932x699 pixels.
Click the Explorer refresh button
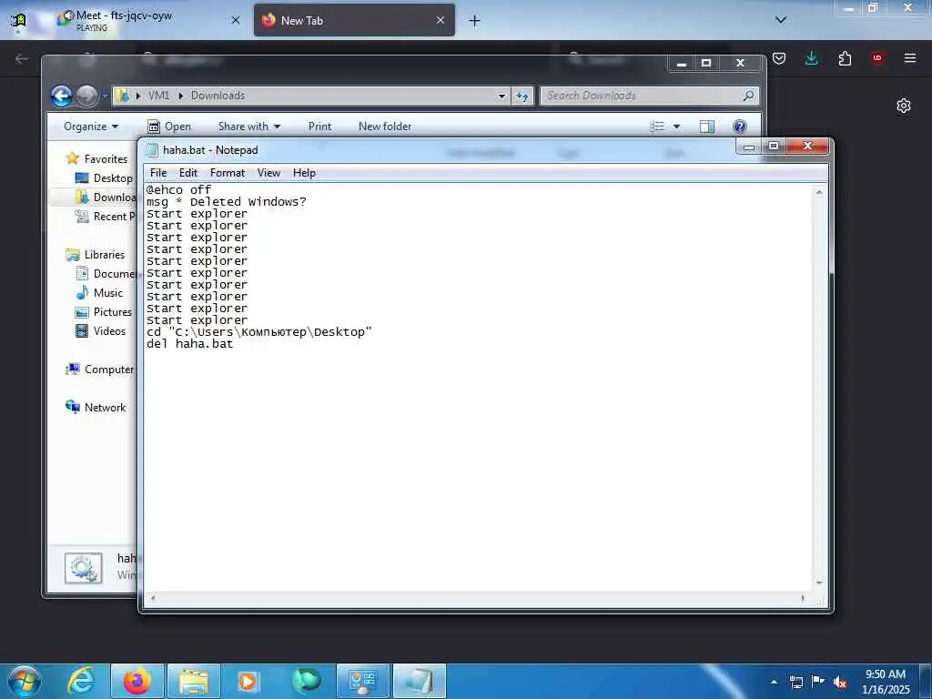[x=522, y=96]
